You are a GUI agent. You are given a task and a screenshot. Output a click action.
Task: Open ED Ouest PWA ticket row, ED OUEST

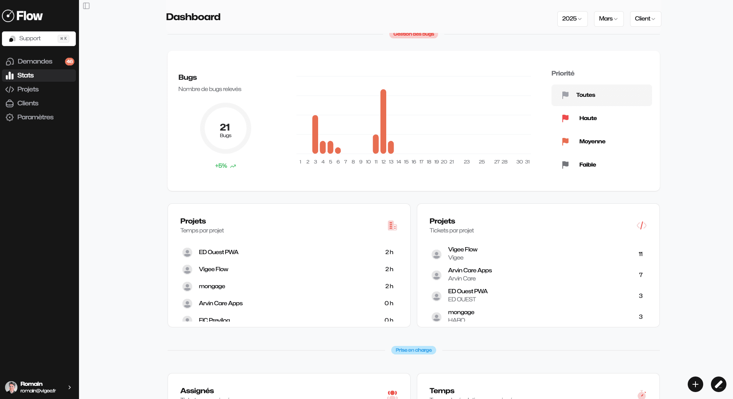click(x=538, y=296)
